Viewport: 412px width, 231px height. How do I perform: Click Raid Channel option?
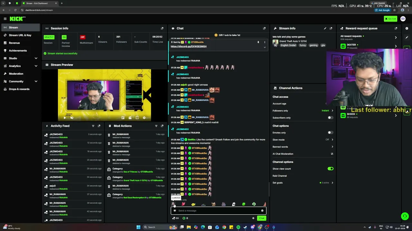tap(280, 176)
